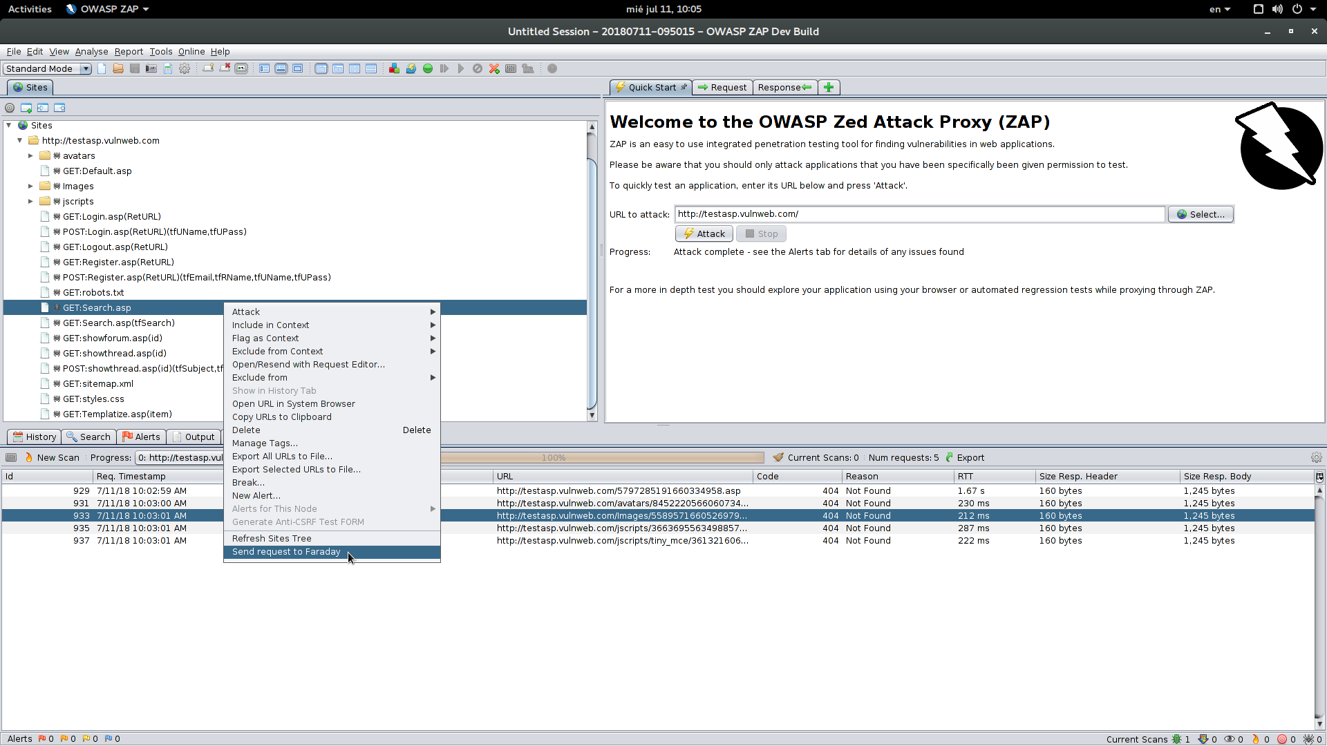Expand the jscripts folder
Viewport: 1327px width, 746px height.
coord(30,201)
